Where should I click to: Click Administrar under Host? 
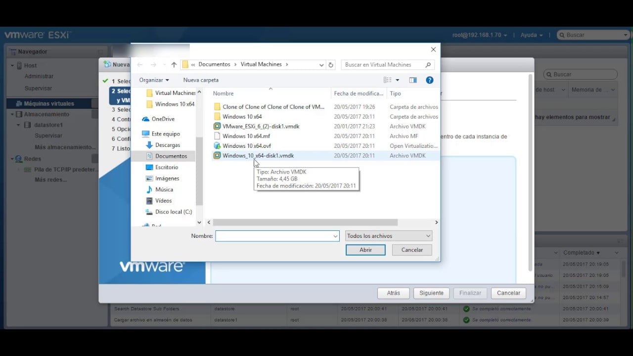(39, 77)
